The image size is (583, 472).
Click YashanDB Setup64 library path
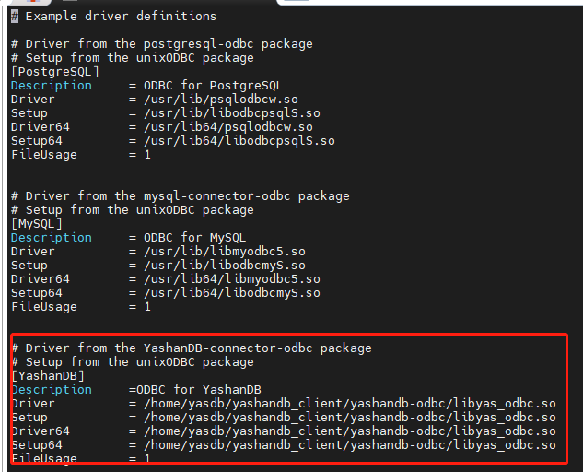coord(350,445)
